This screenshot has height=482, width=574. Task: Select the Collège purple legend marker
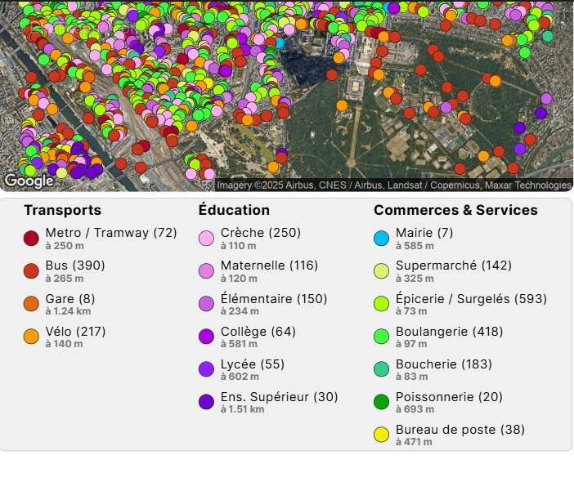[206, 337]
